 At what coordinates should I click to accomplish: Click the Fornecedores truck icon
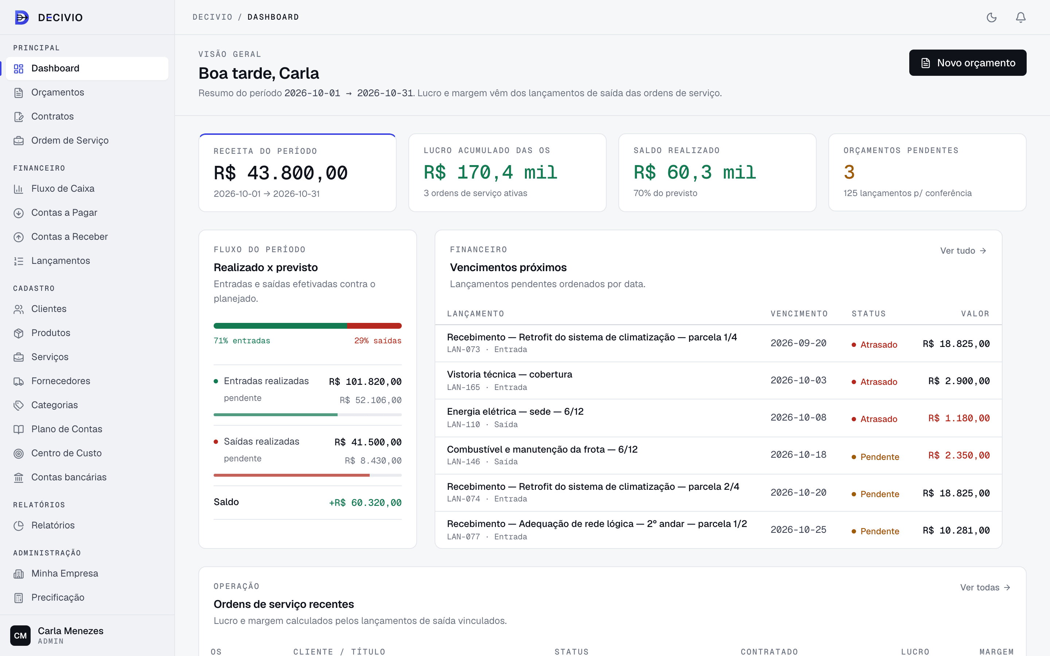(19, 381)
